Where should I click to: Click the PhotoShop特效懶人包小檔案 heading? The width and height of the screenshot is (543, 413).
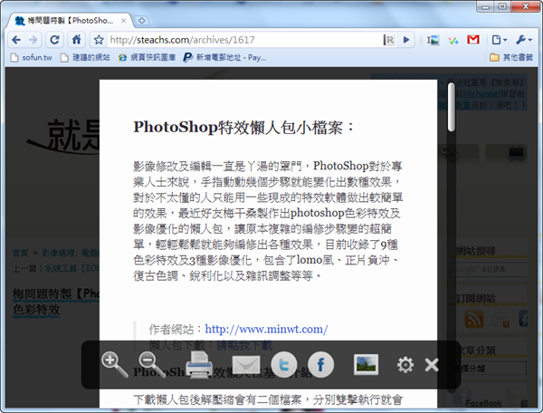click(x=243, y=127)
